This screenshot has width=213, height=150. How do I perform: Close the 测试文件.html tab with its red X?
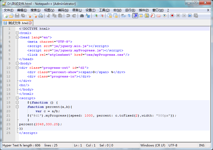click(x=30, y=23)
